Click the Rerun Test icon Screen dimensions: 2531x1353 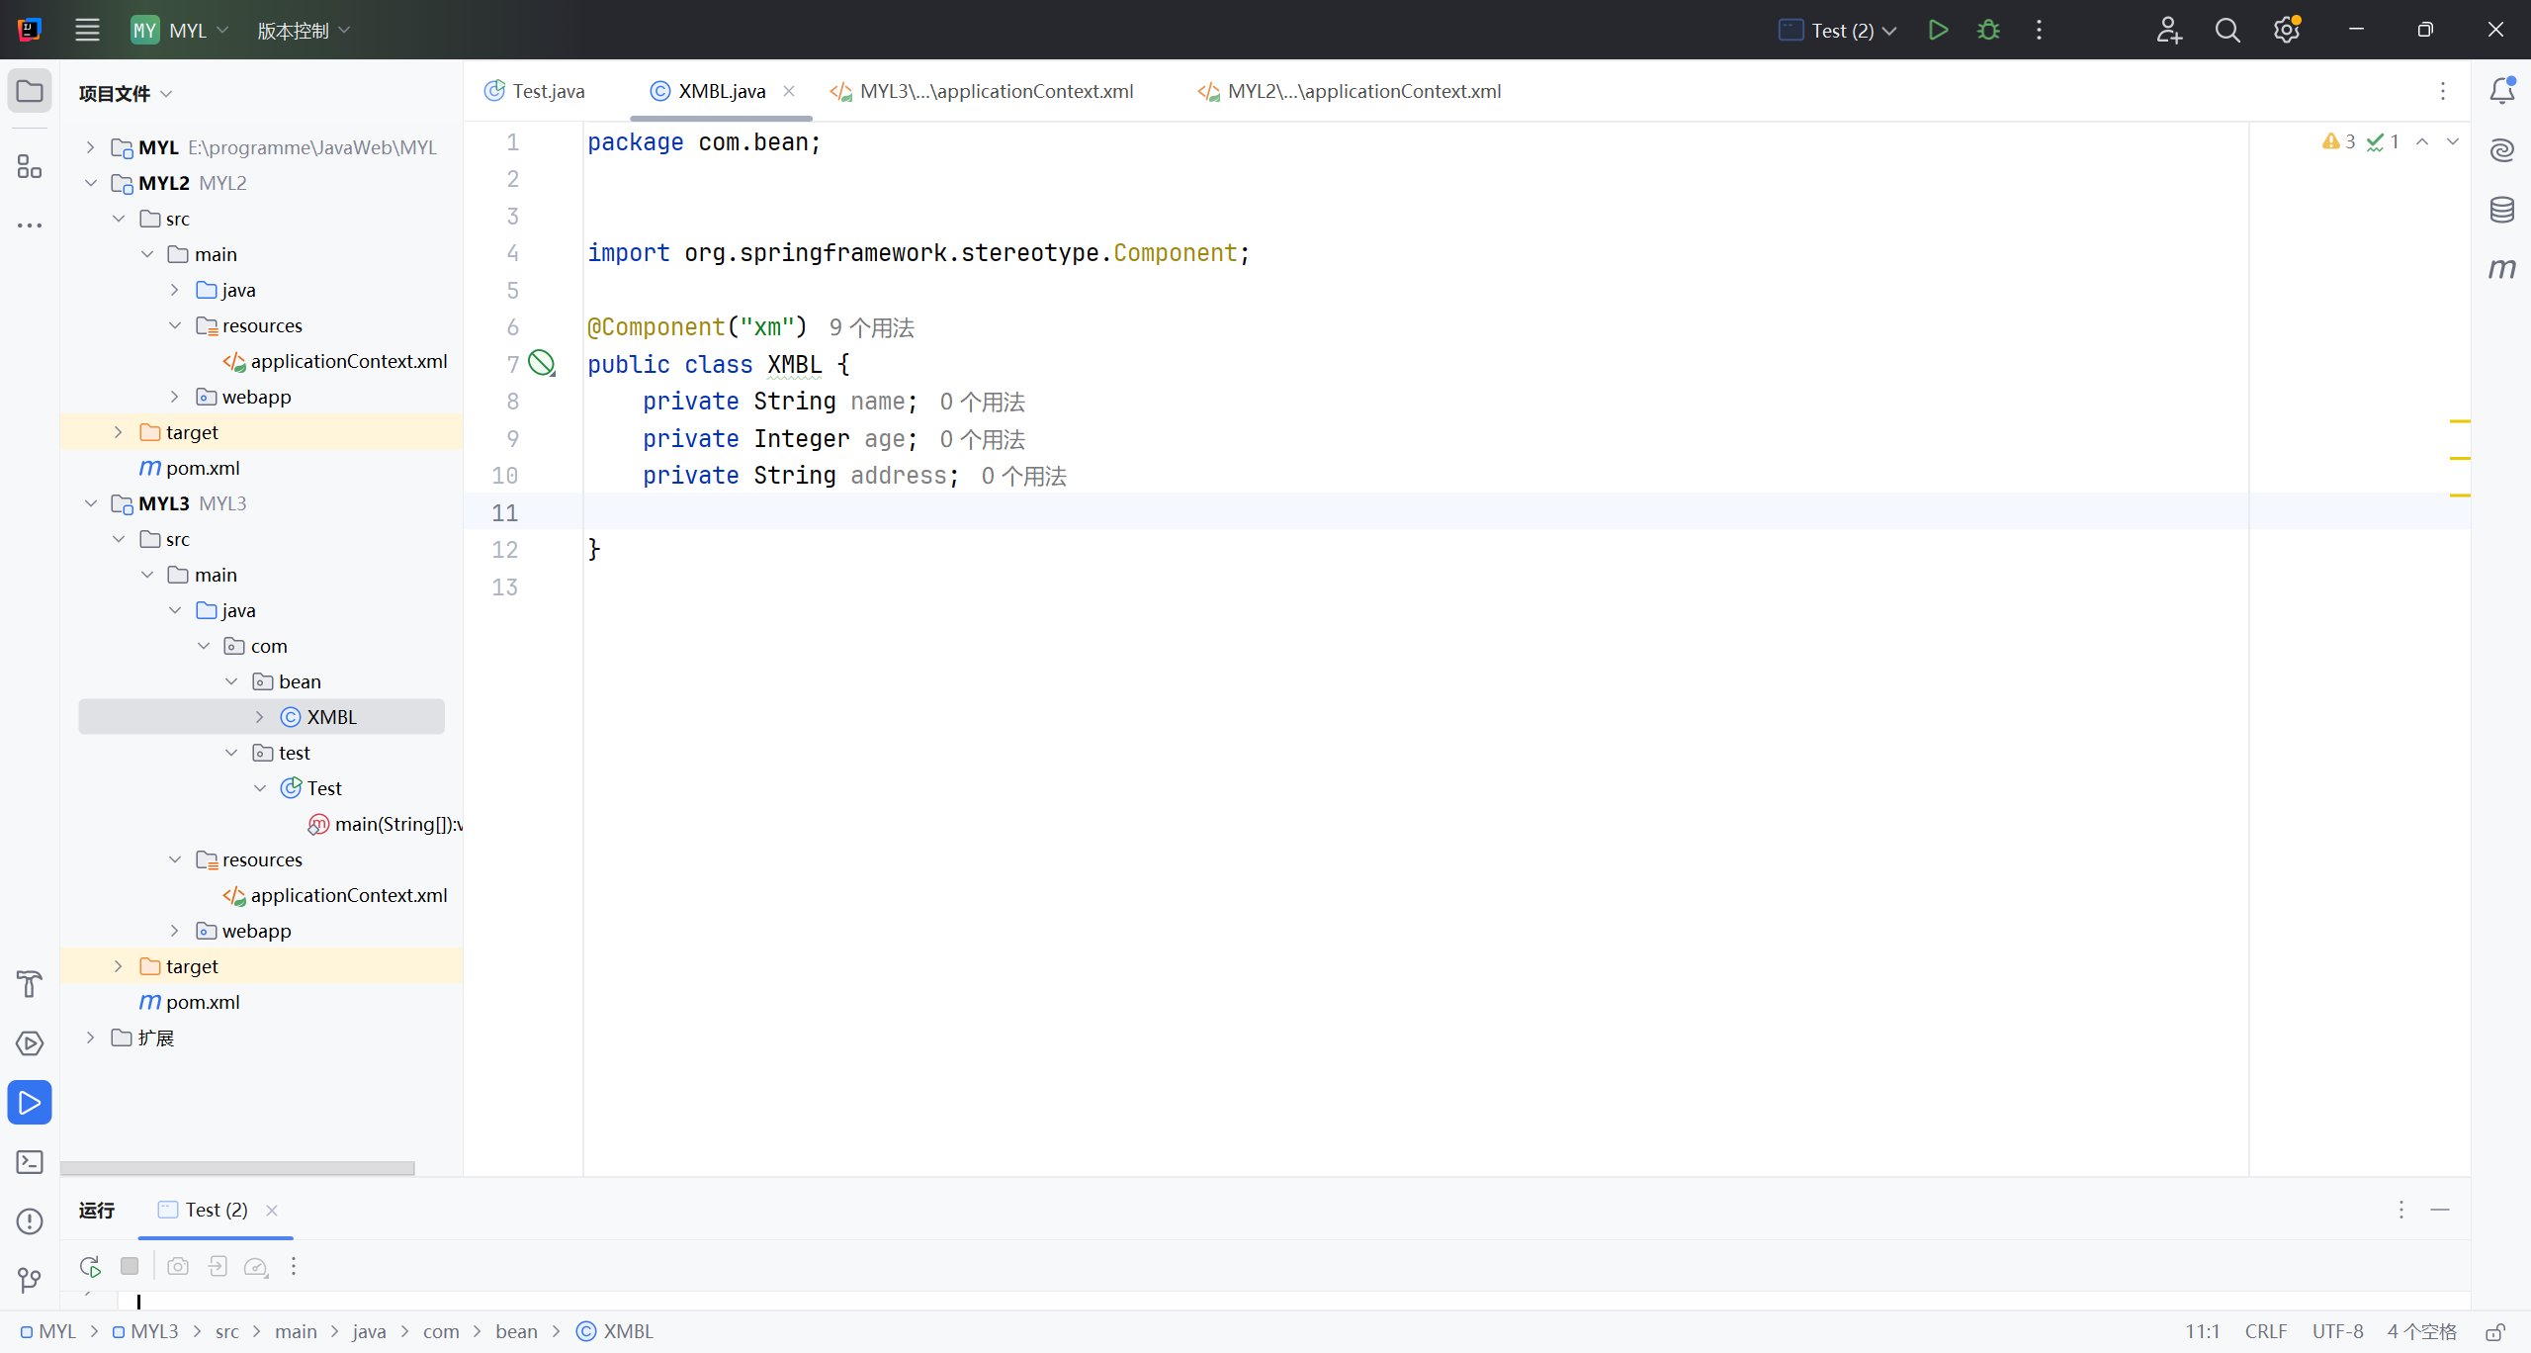coord(90,1266)
